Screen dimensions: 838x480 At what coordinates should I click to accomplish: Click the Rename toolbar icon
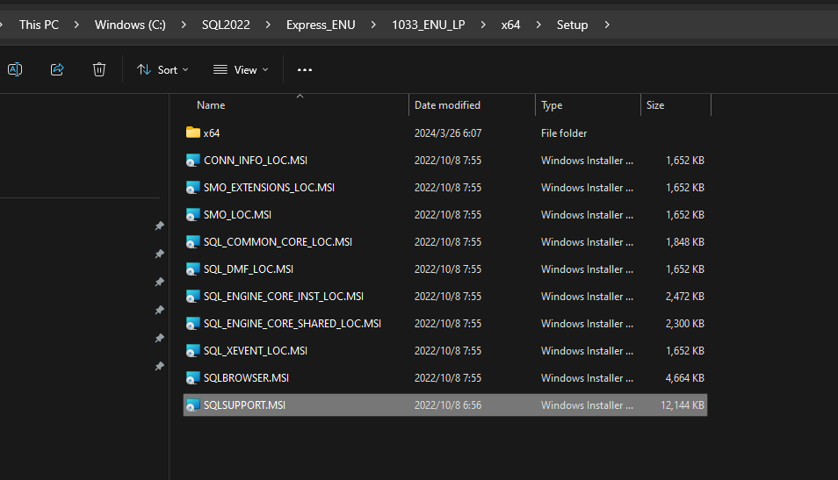(15, 69)
